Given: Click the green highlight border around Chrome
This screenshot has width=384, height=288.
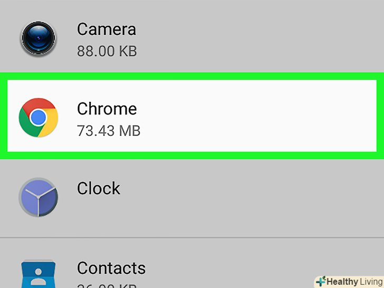Looking at the screenshot, I should click(192, 76).
